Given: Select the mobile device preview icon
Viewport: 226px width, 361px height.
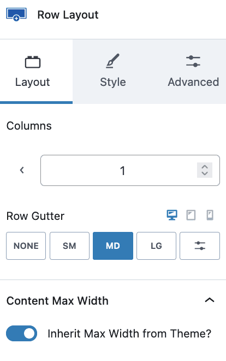Looking at the screenshot, I should click(x=210, y=216).
